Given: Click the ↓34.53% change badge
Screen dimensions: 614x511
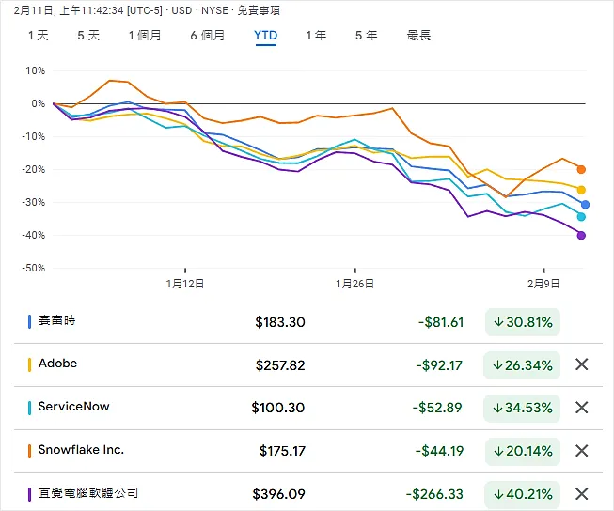Looking at the screenshot, I should click(x=522, y=408).
